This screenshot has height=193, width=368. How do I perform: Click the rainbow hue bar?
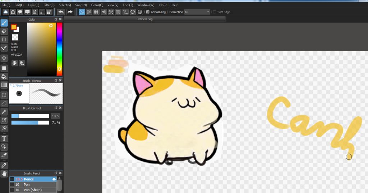[59, 49]
